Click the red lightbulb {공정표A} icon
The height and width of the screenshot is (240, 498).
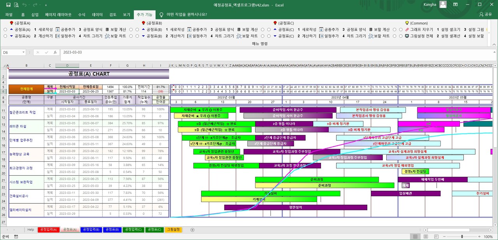coord(11,23)
